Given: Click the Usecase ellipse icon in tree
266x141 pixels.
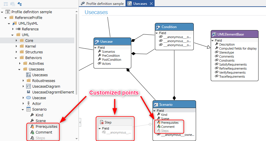Looking at the screenshot, I should click(29, 98).
